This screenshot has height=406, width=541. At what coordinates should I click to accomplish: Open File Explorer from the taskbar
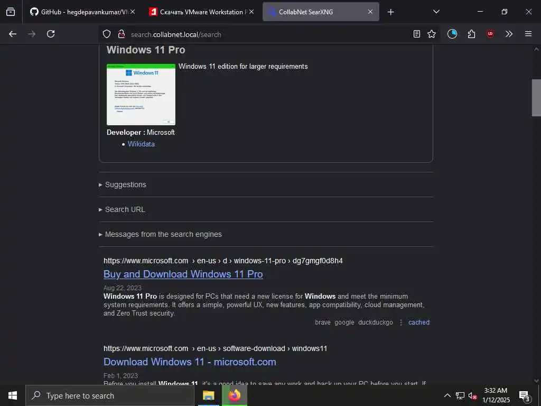[x=208, y=395]
